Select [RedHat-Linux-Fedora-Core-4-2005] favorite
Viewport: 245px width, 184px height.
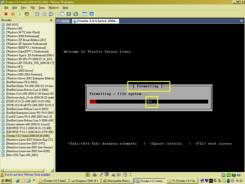(27, 109)
